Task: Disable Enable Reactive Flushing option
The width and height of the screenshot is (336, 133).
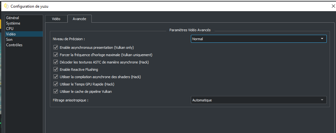Action: coord(56,70)
